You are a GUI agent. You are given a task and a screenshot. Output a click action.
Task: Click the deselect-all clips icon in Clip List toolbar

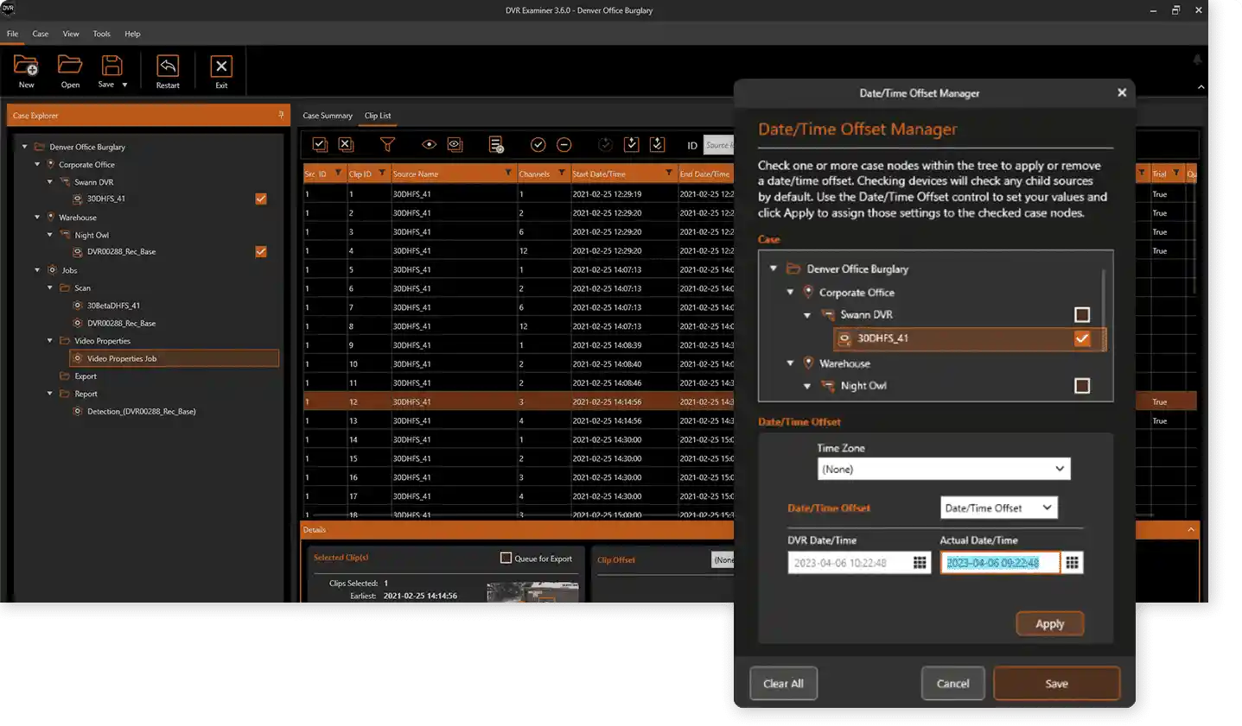pos(346,144)
